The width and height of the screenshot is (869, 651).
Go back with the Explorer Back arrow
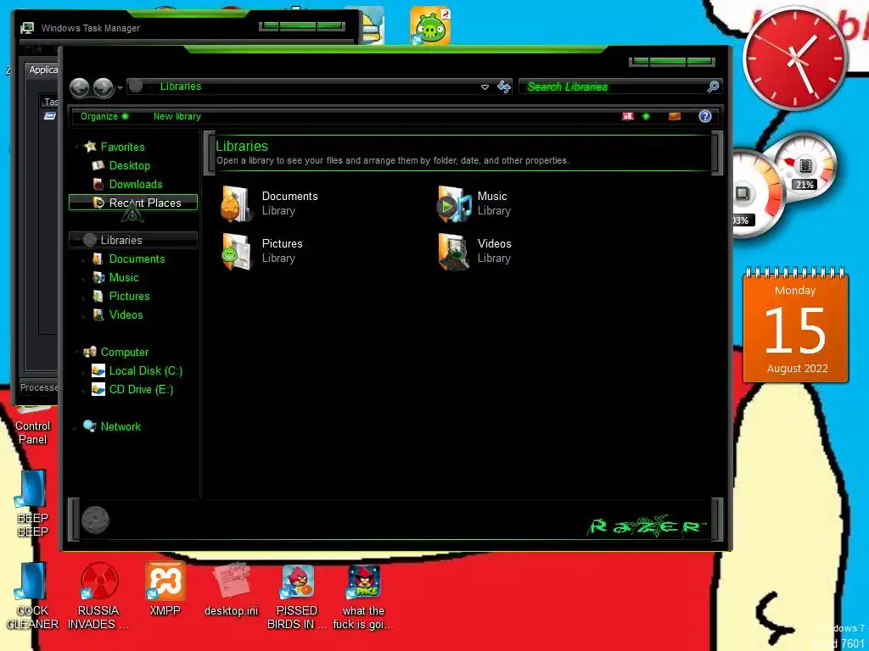pos(79,87)
